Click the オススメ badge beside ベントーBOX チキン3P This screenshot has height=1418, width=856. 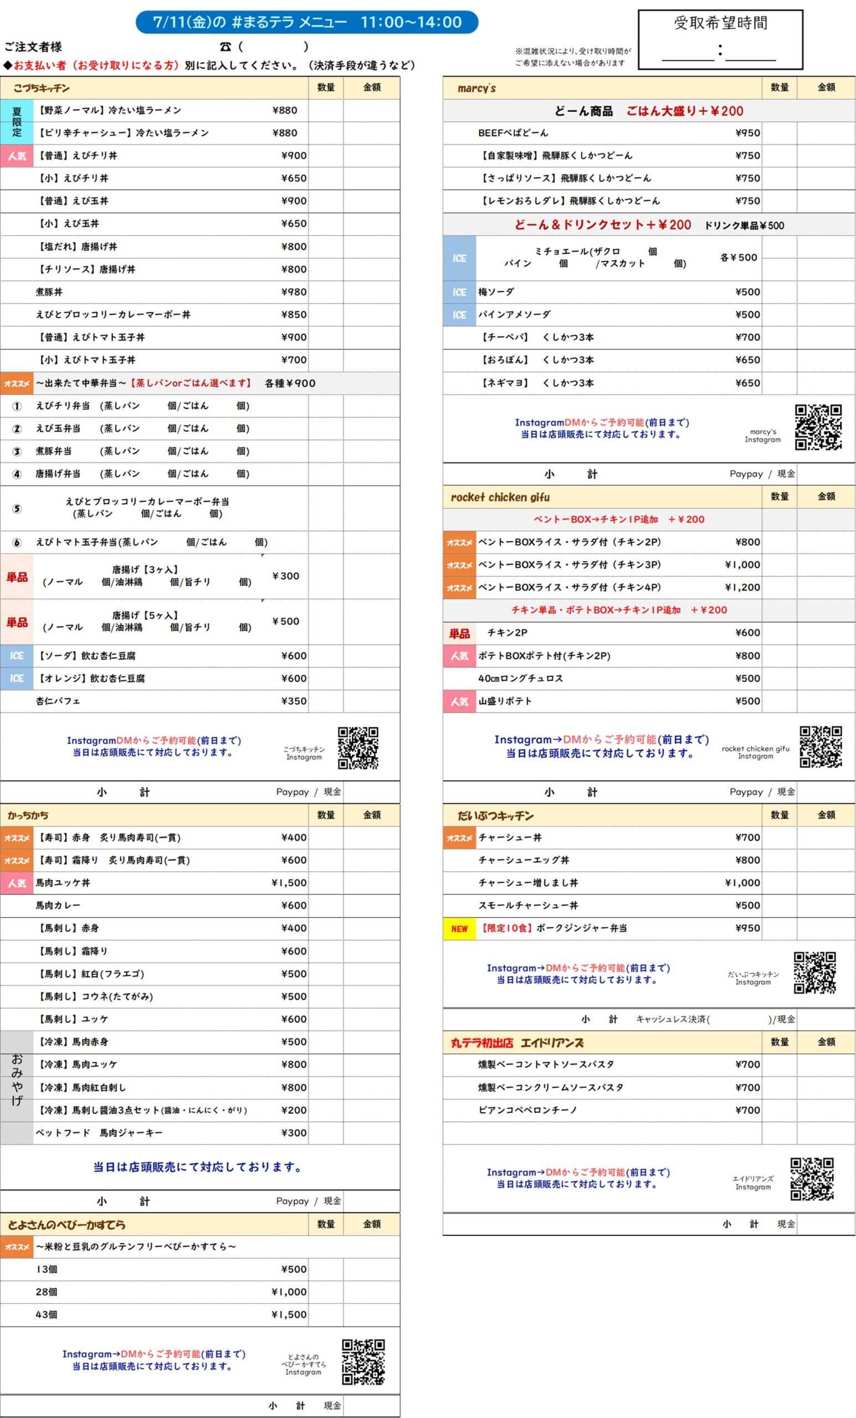[x=459, y=565]
